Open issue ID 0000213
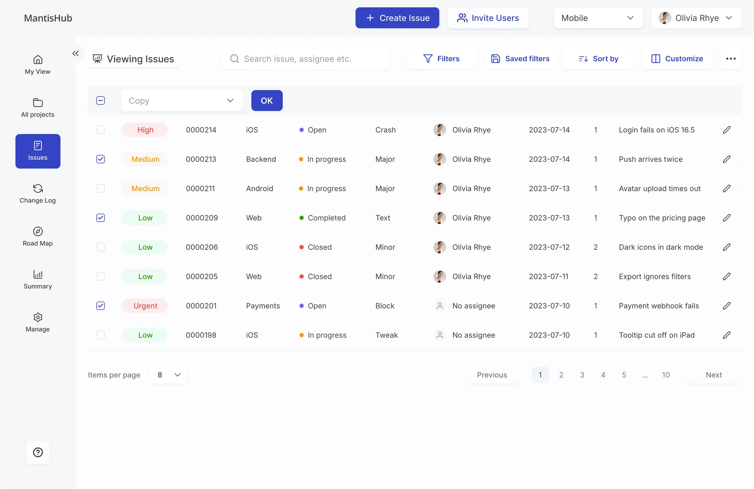This screenshot has width=754, height=489. click(x=201, y=159)
